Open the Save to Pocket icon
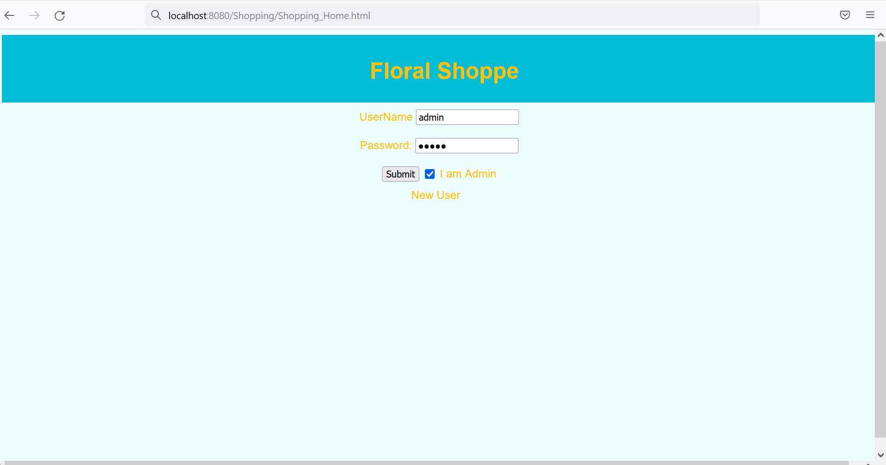This screenshot has height=465, width=886. [845, 14]
